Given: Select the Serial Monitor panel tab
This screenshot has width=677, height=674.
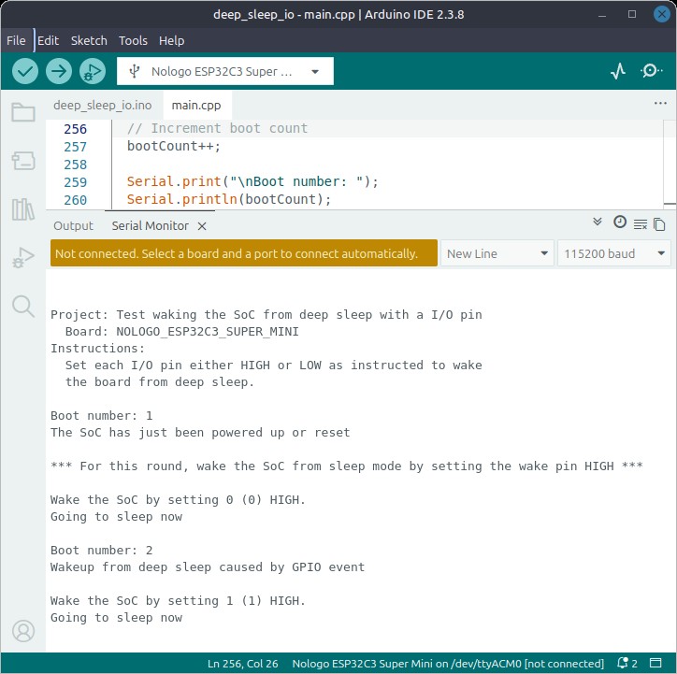Looking at the screenshot, I should 151,225.
